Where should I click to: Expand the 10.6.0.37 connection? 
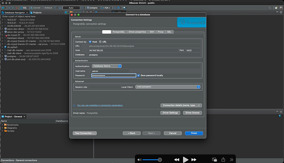[2, 20]
